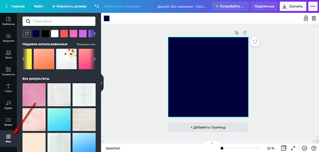Click the undo arrow icon
319x152 pixels.
pyautogui.click(x=97, y=6)
